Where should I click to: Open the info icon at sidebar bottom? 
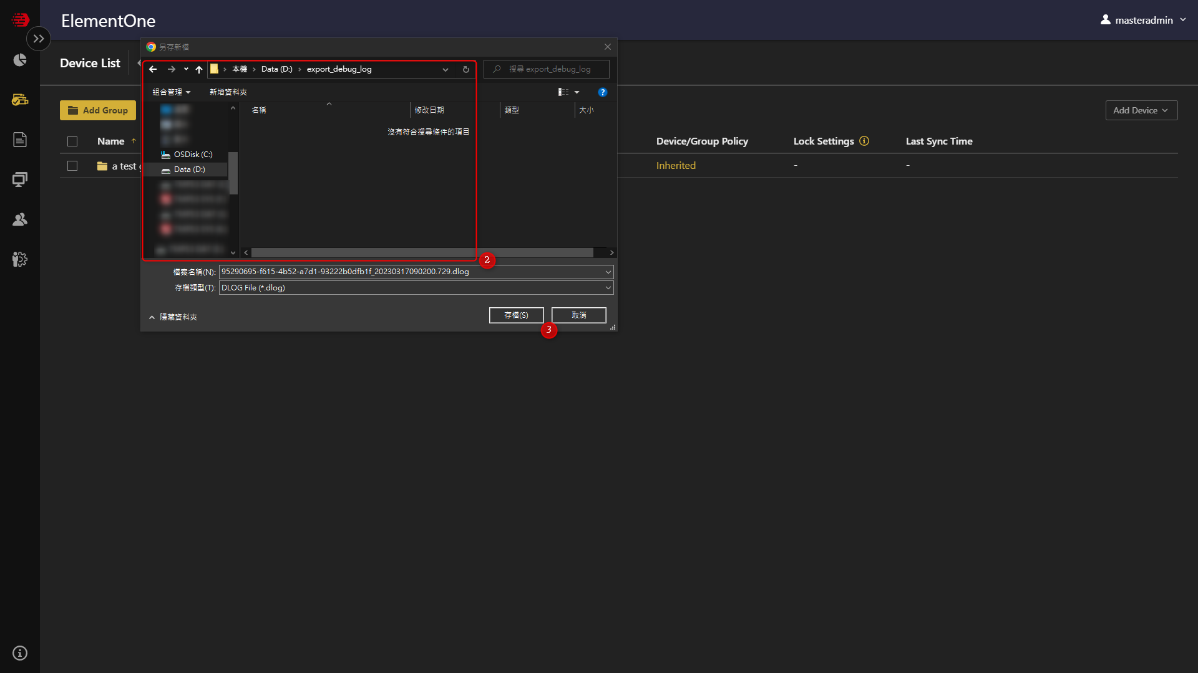[20, 653]
